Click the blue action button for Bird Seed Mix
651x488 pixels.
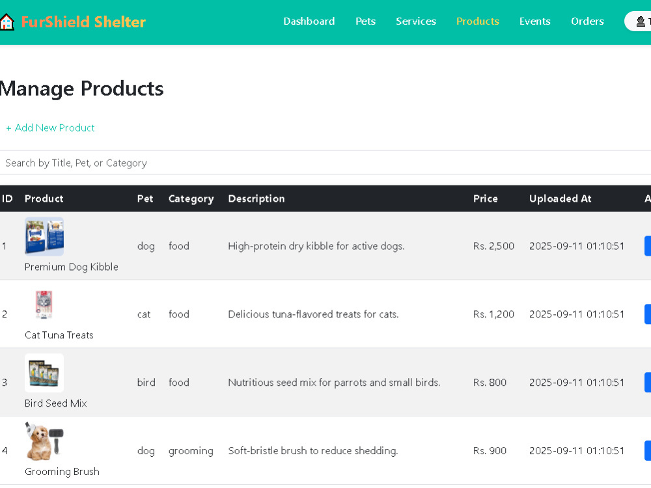pyautogui.click(x=648, y=382)
